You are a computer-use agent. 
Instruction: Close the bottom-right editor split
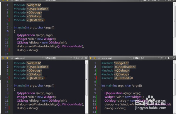[x=174, y=58]
